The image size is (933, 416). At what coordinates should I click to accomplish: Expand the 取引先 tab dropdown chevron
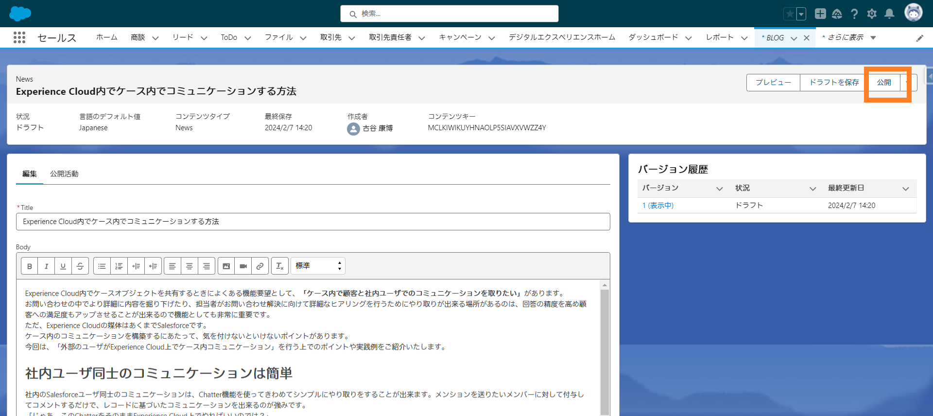pos(352,38)
